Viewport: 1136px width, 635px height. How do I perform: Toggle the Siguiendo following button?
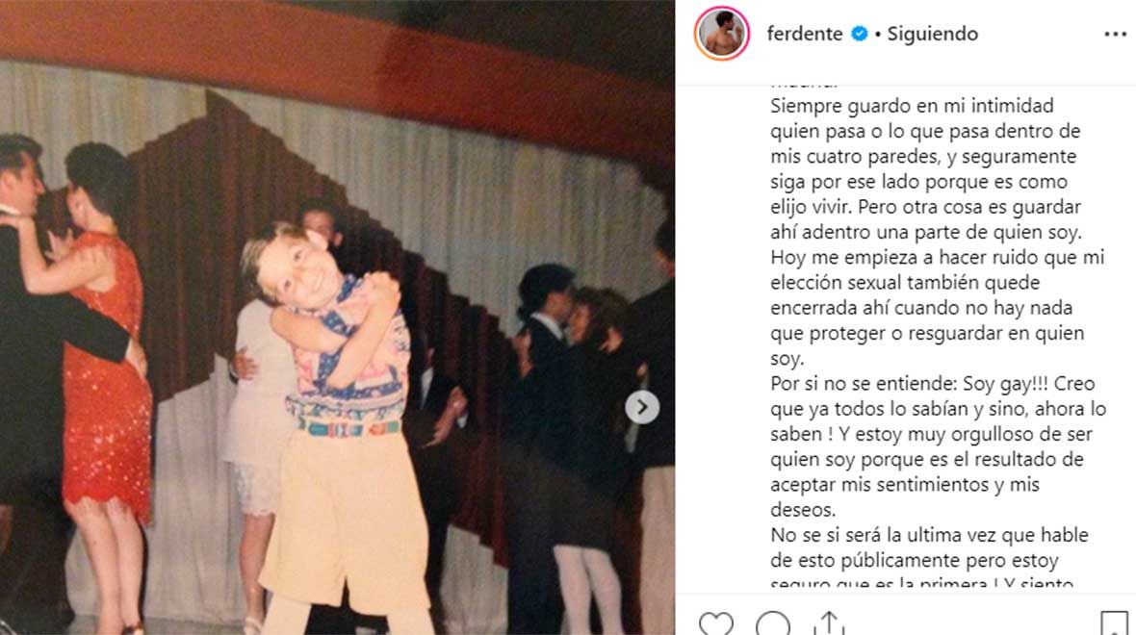click(x=933, y=34)
